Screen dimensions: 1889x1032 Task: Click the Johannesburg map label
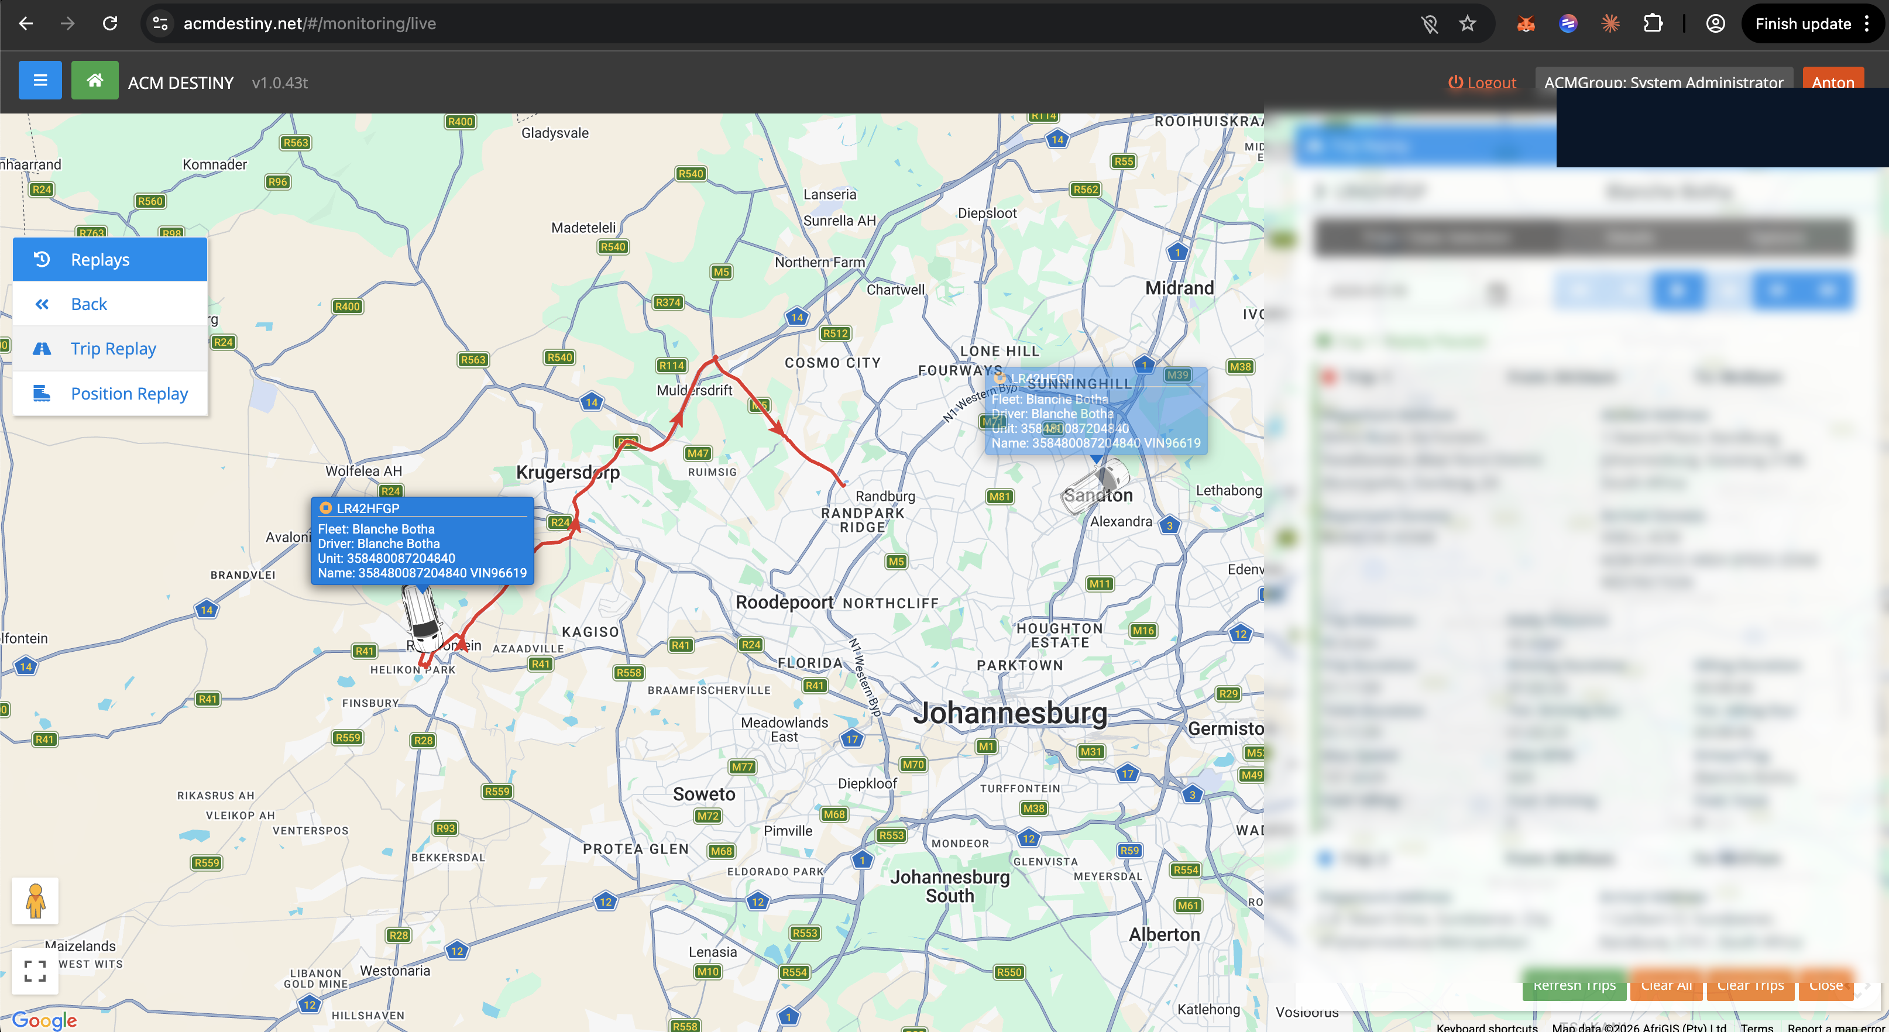pos(1010,713)
